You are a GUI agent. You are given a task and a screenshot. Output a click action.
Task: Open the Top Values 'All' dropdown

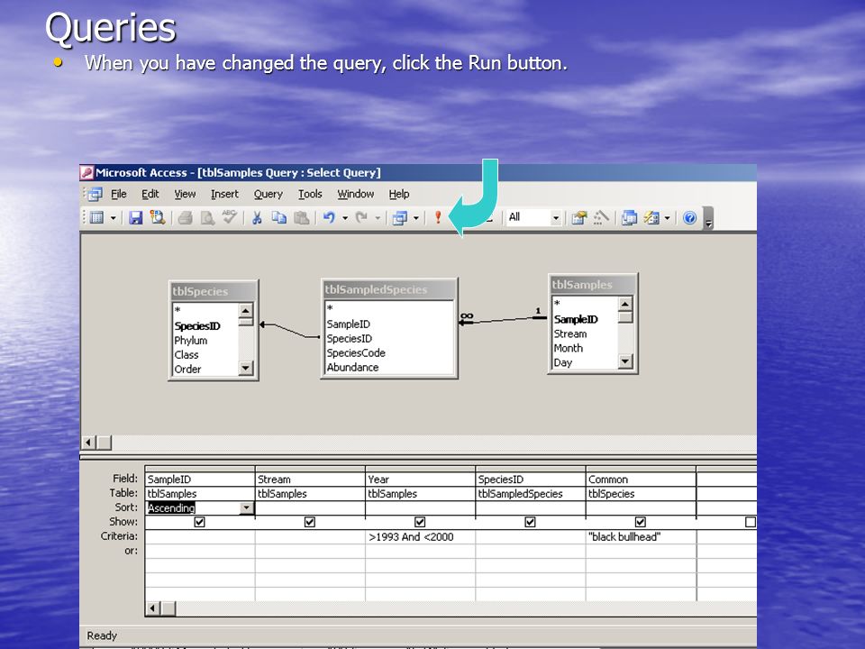(x=556, y=218)
